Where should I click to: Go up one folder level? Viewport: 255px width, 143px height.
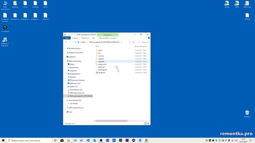75,42
